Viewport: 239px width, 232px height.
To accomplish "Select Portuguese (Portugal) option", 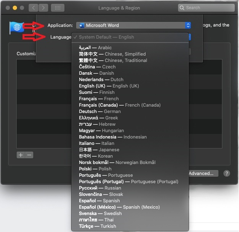I will point(128,181).
